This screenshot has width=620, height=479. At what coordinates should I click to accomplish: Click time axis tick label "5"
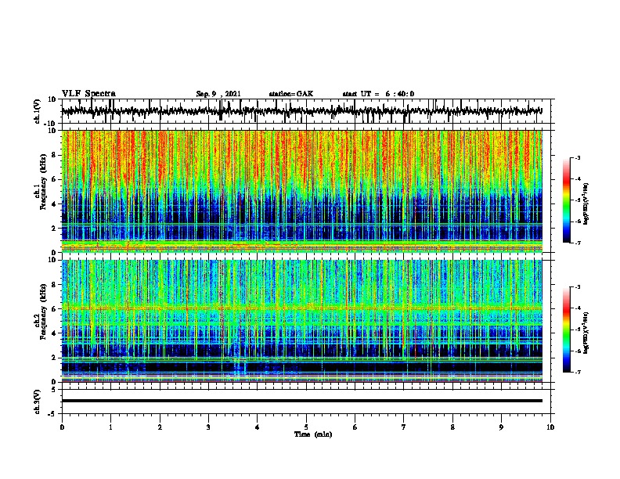click(306, 427)
